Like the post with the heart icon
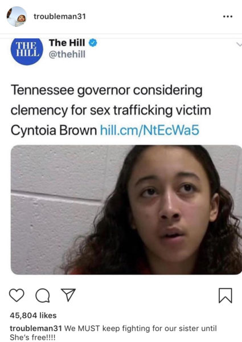Screen dimensions: 242x342 tap(17, 295)
